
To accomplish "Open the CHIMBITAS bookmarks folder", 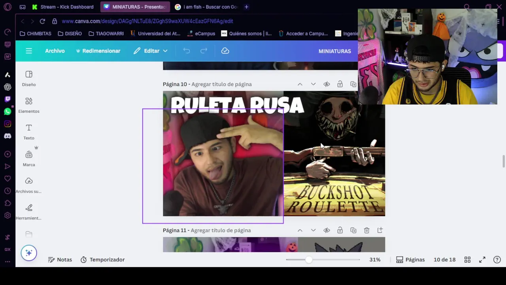I will click(x=36, y=34).
